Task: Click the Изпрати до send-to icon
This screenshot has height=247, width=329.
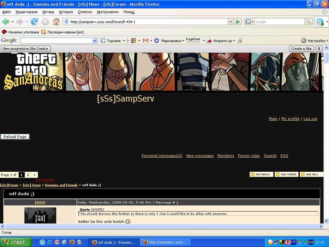Action: tap(209, 40)
